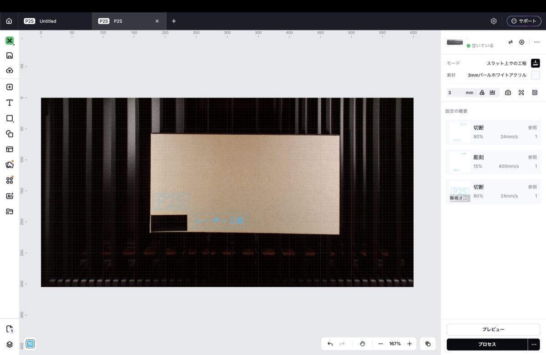Open the image materials library
546x355 pixels.
pos(10,165)
